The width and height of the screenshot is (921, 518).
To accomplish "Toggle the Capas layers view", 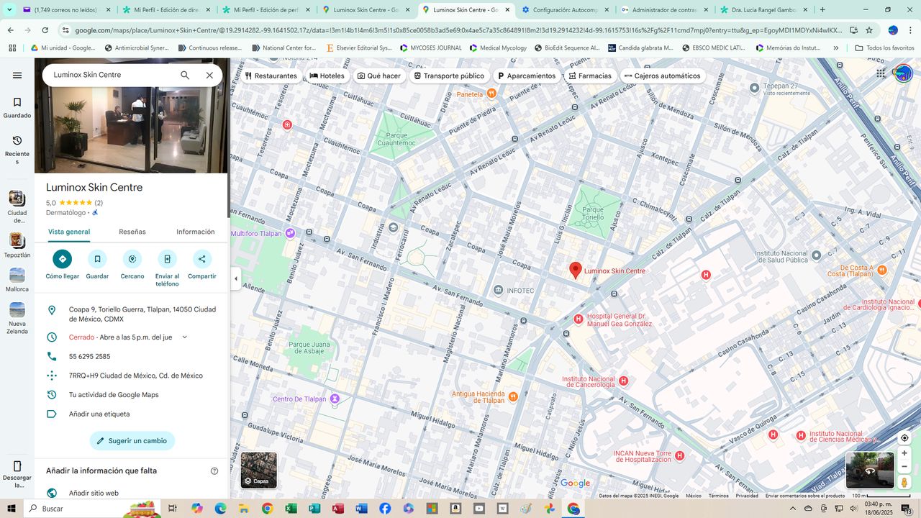I will (258, 470).
